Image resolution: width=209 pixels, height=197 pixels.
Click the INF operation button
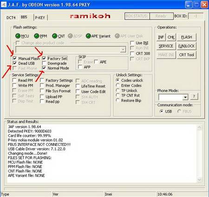pos(161,37)
